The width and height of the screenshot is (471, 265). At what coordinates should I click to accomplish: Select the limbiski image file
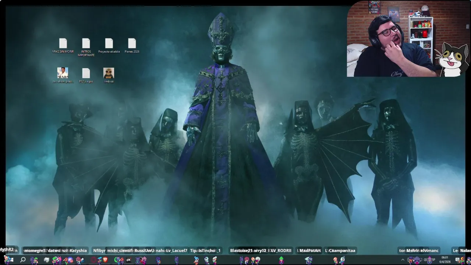pyautogui.click(x=109, y=75)
